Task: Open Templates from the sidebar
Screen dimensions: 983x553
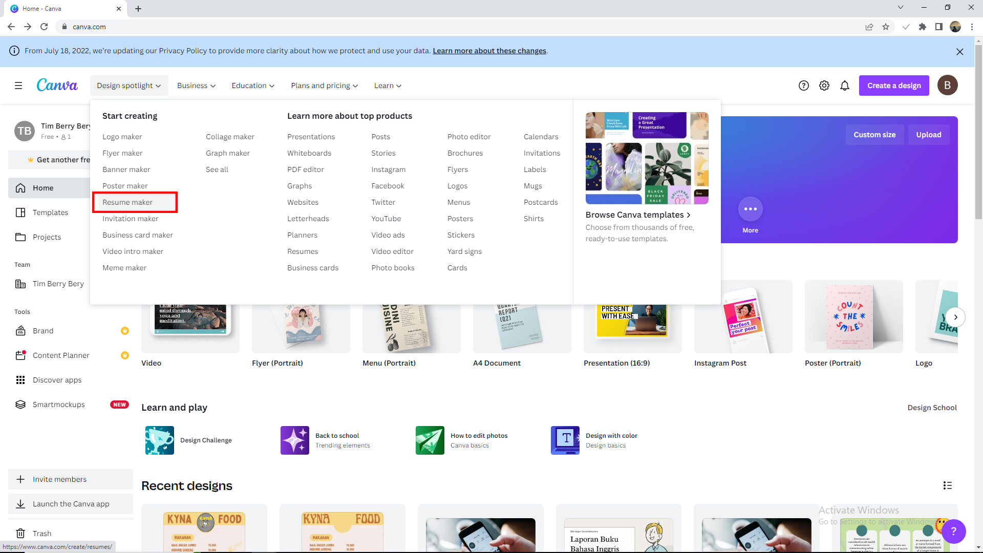Action: click(x=50, y=212)
